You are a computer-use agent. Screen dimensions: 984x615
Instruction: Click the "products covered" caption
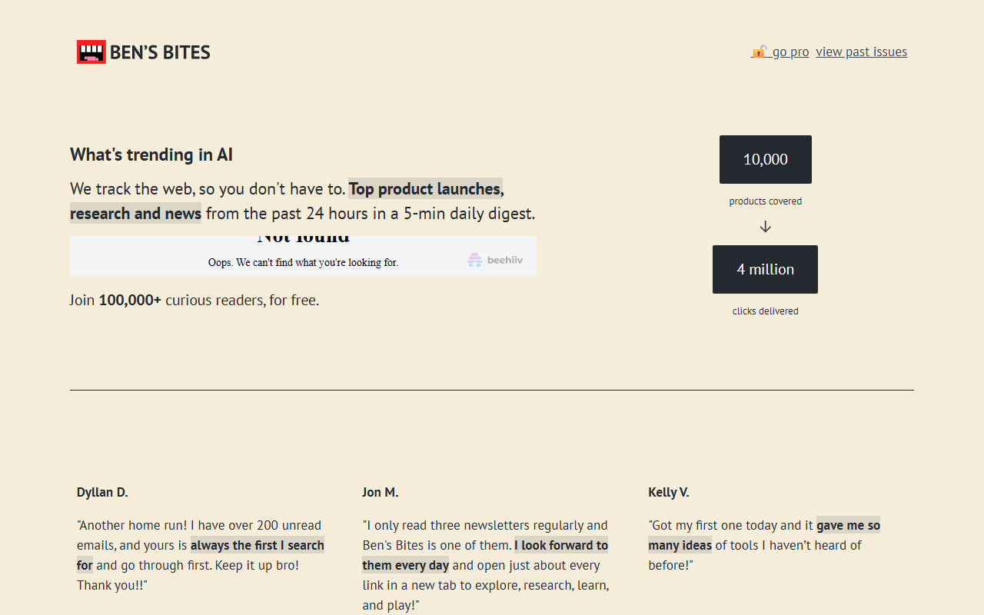point(765,201)
